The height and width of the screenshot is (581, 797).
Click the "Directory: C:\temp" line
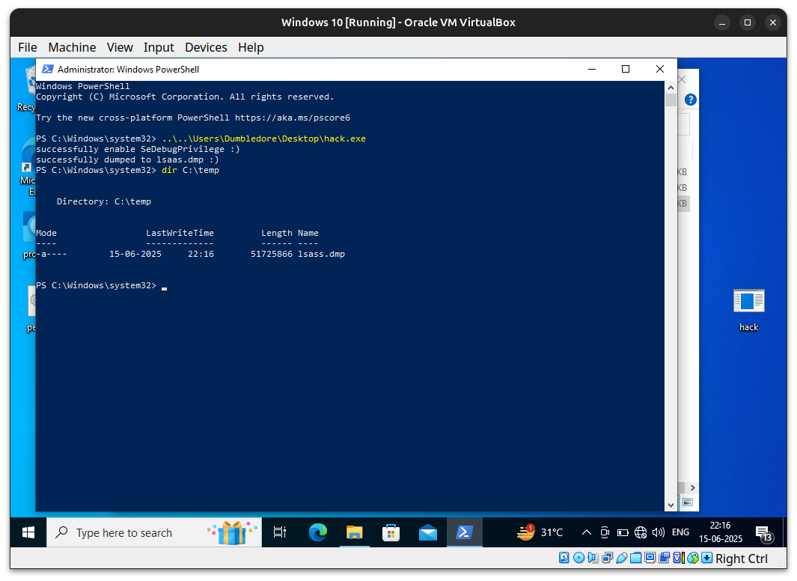click(104, 202)
